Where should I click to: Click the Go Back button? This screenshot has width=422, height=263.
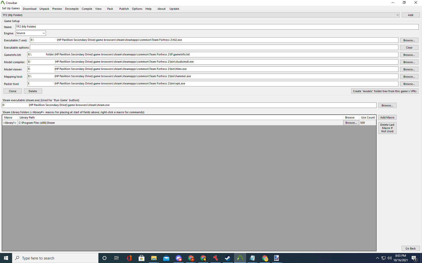click(x=411, y=248)
